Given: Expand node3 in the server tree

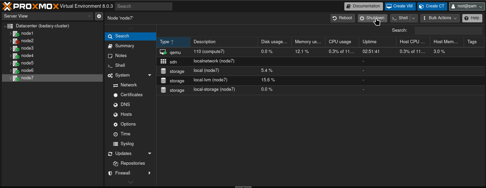Looking at the screenshot, I should (x=10, y=48).
